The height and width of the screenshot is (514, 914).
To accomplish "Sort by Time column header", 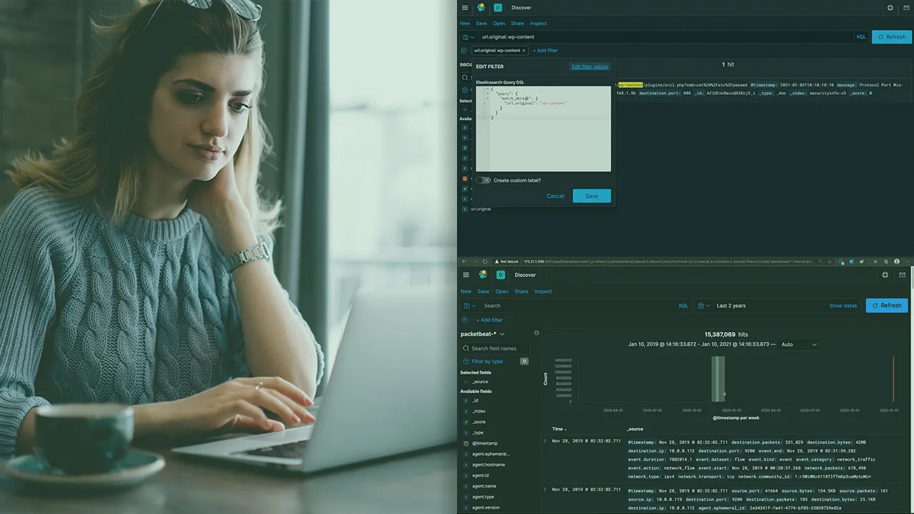I will (x=559, y=429).
